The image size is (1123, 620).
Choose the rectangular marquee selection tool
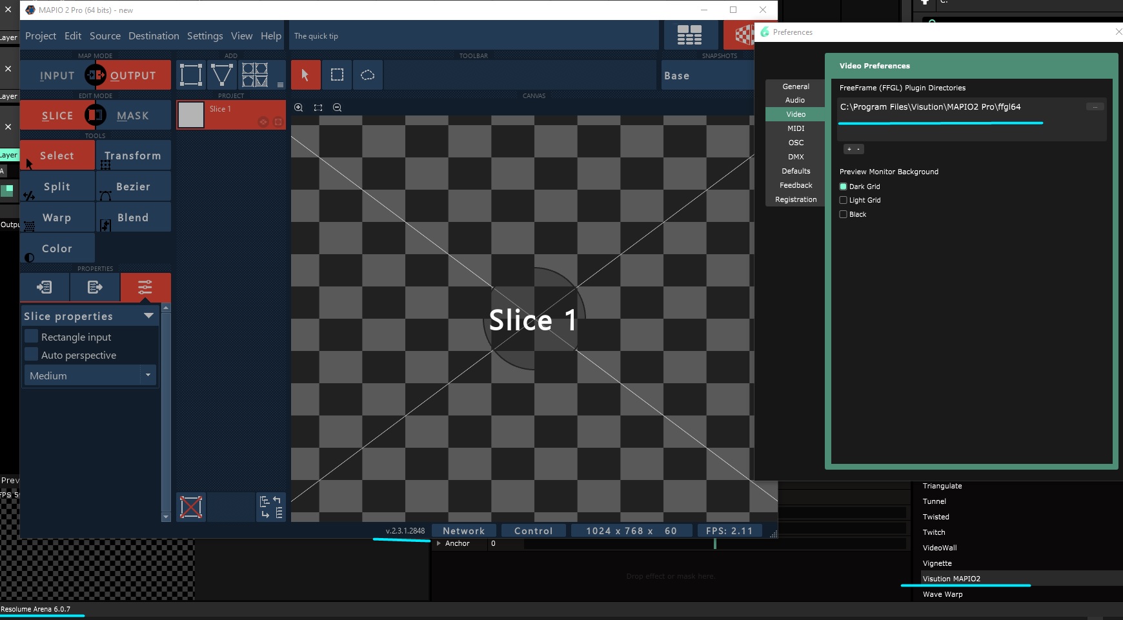(337, 75)
